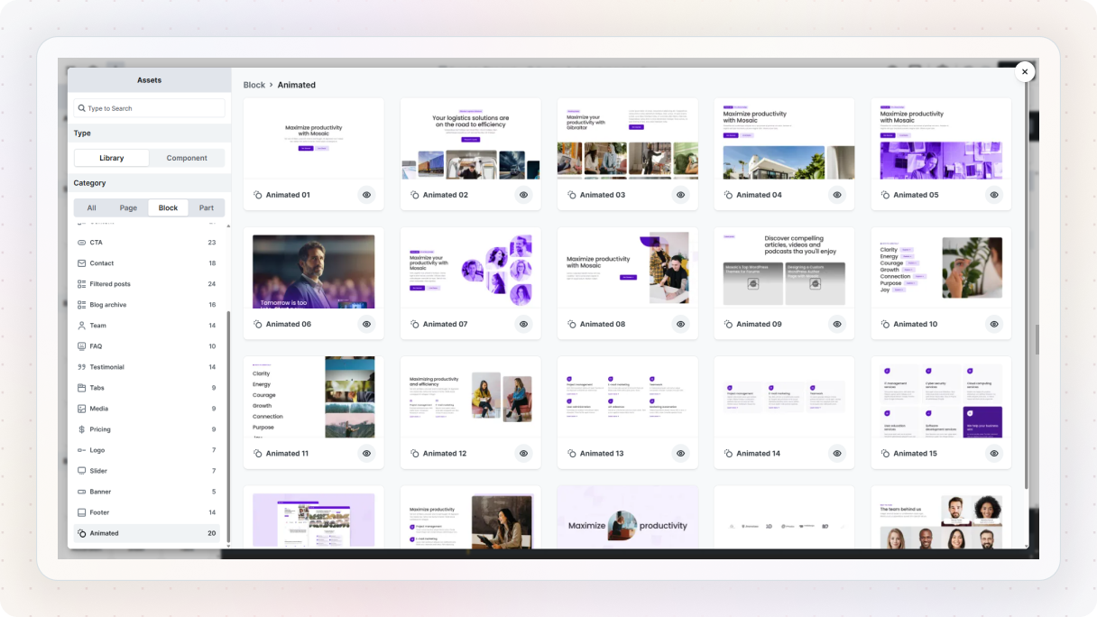Click the Logo category icon
The width and height of the screenshot is (1097, 617).
(81, 450)
